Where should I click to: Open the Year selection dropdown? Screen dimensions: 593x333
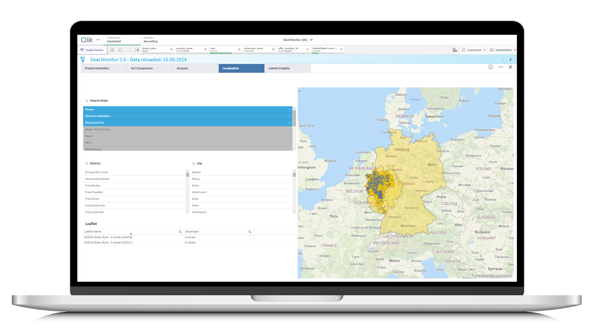click(x=223, y=49)
